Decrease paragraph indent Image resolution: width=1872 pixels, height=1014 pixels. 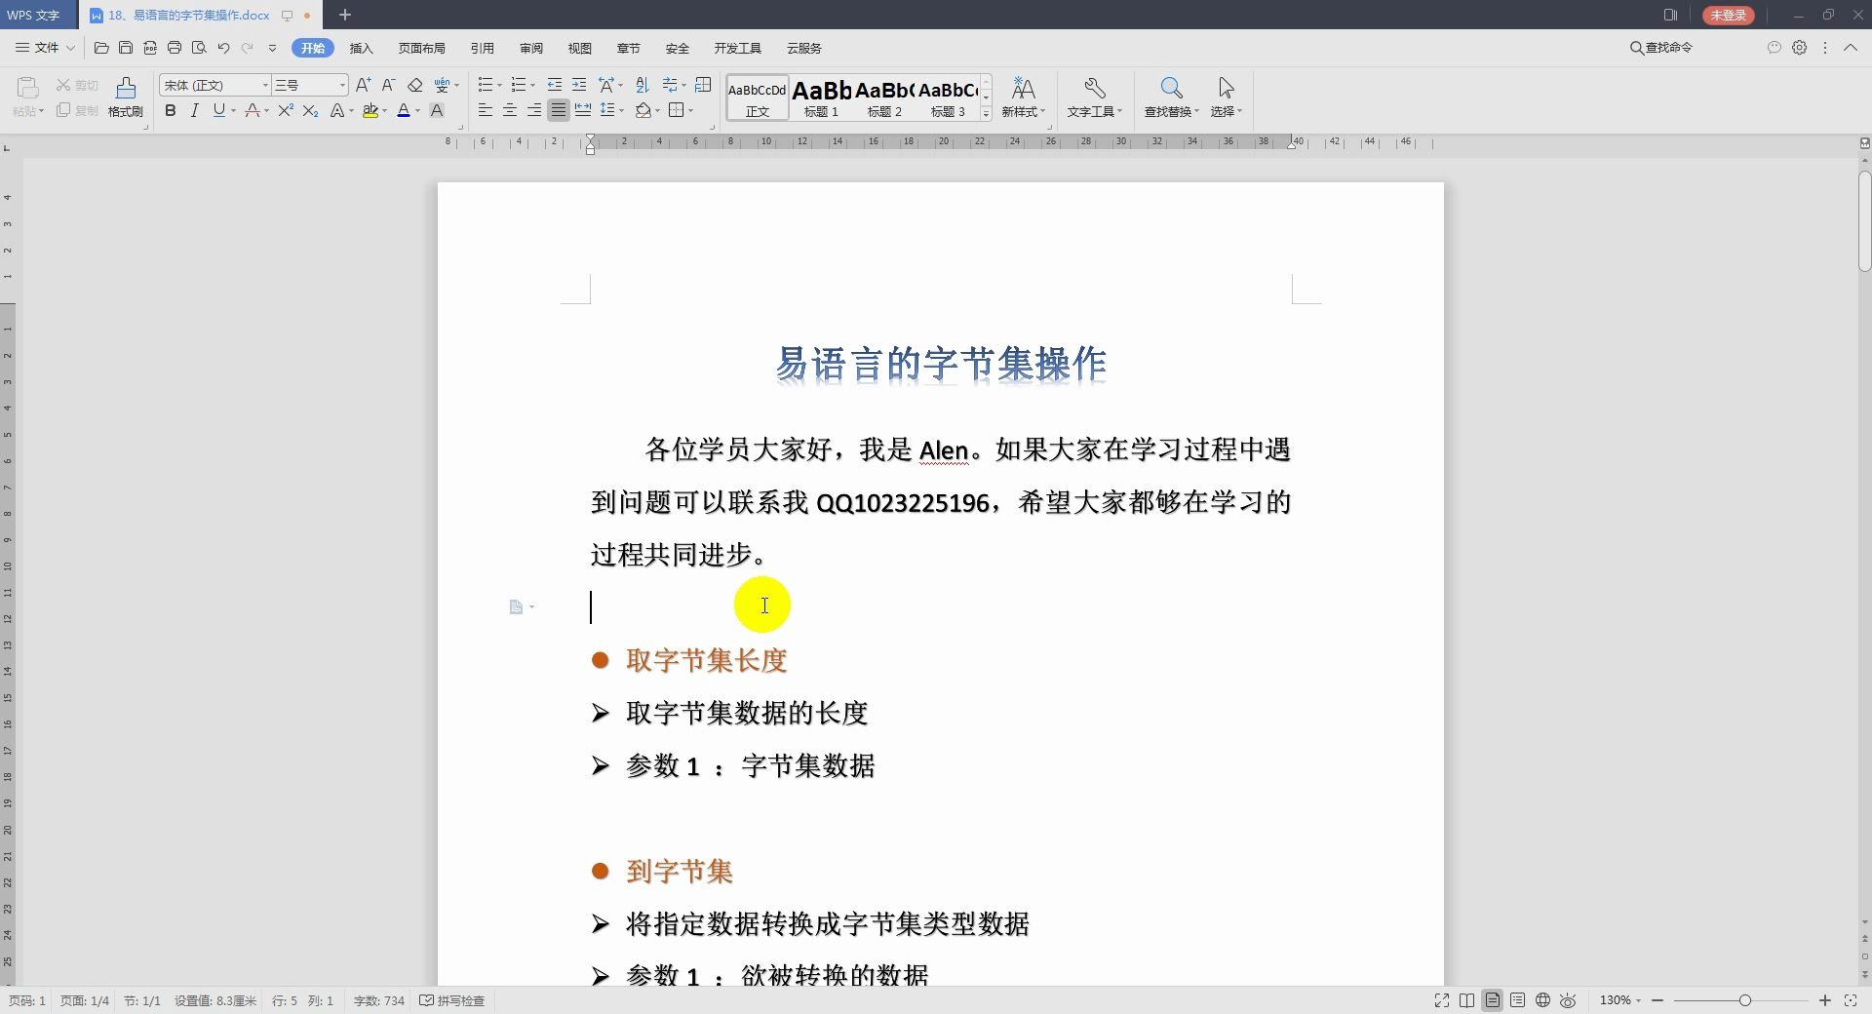[555, 85]
